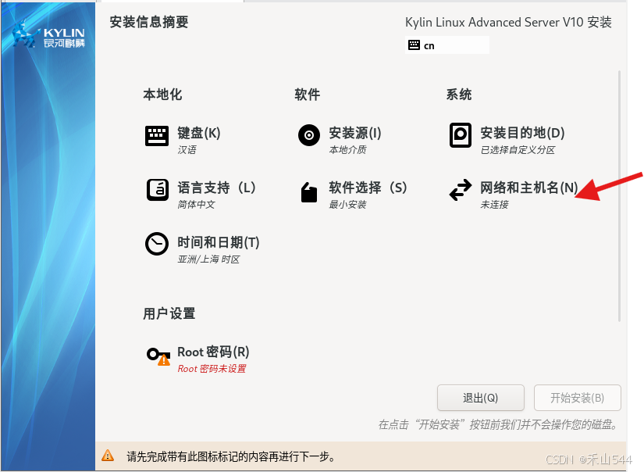Click the 汉语 keyboard status text

click(x=187, y=150)
